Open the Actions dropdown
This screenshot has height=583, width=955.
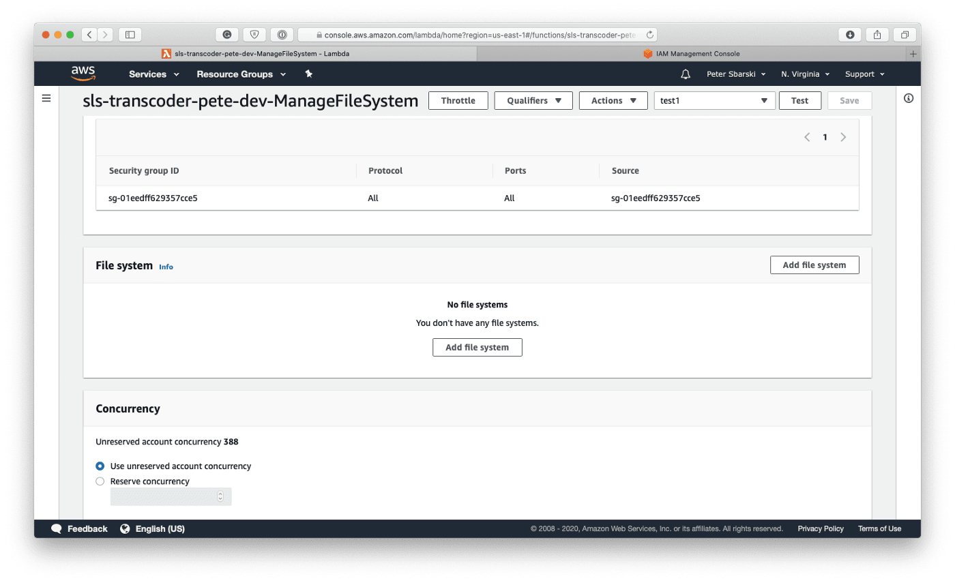point(613,100)
